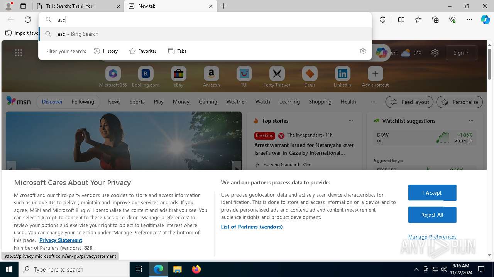The width and height of the screenshot is (494, 277).
Task: Open Watchlist suggestions more options
Action: pyautogui.click(x=471, y=121)
